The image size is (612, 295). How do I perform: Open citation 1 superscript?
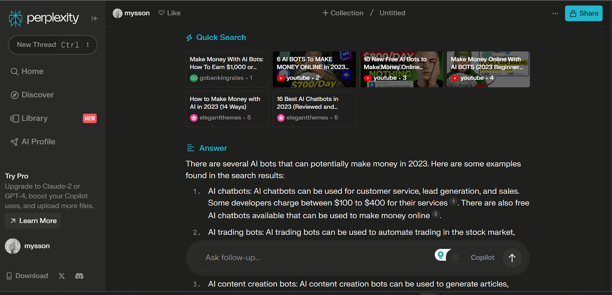pos(454,201)
